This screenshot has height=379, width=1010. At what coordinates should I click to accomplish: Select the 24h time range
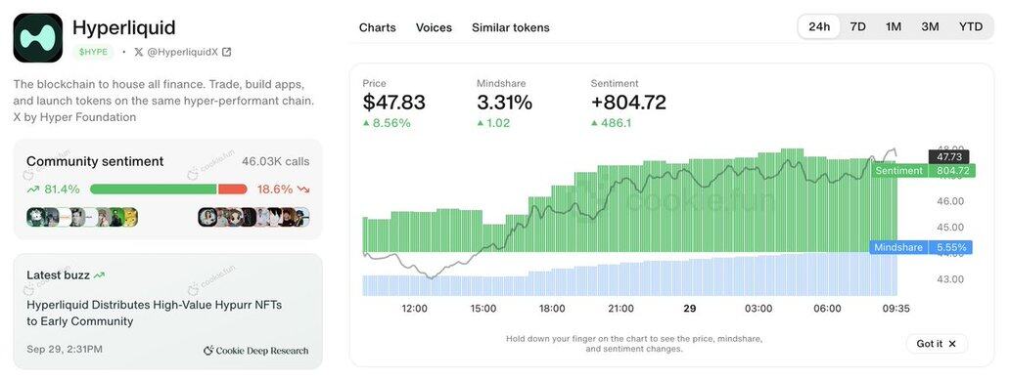coord(819,27)
